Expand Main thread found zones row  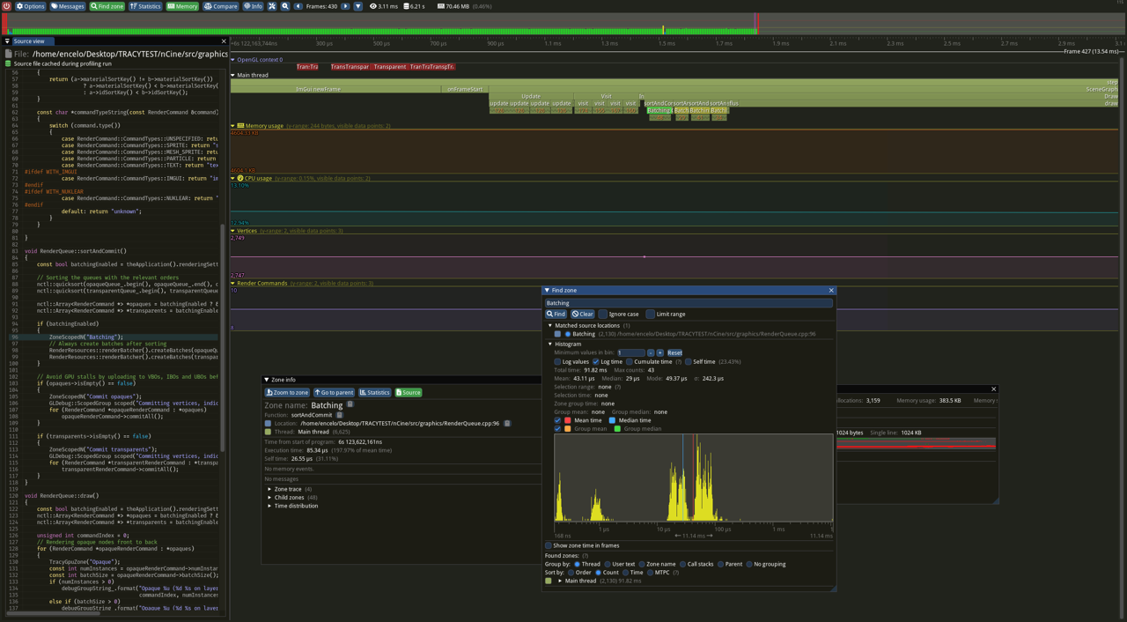pyautogui.click(x=560, y=581)
